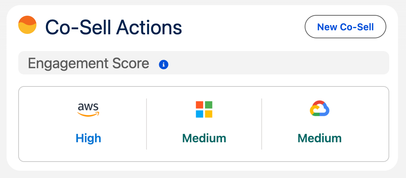This screenshot has height=178, width=406.
Task: Click the orange smile arrow in AWS logo
Action: click(88, 115)
